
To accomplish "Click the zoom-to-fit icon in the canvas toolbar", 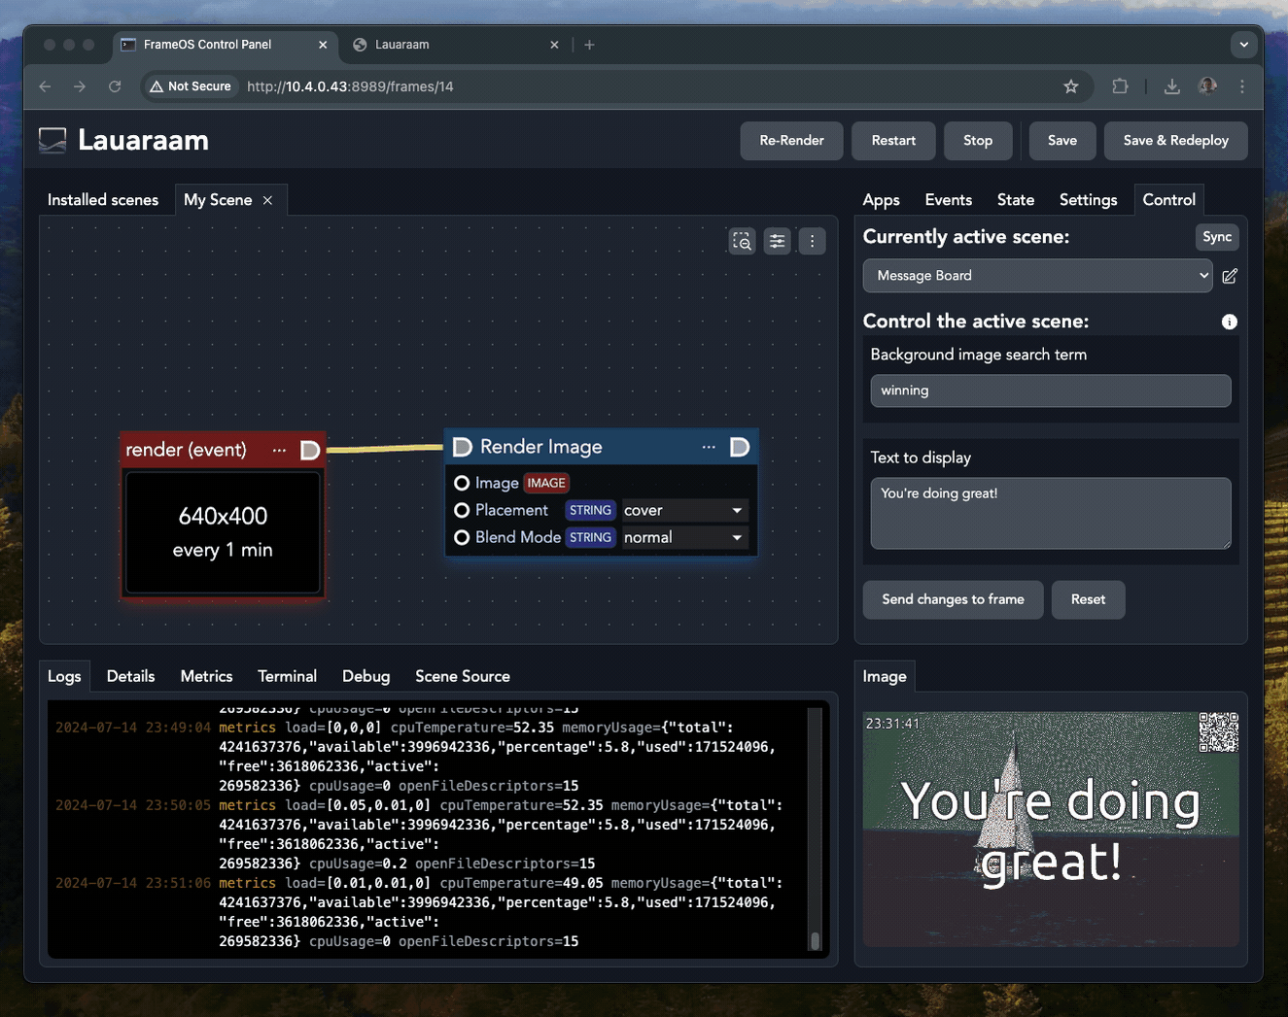I will [x=742, y=241].
